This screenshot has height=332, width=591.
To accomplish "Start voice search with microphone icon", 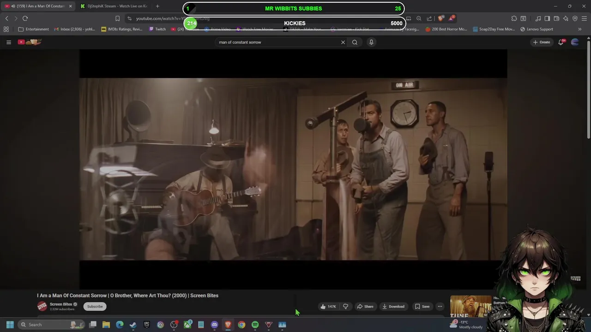I will click(371, 42).
